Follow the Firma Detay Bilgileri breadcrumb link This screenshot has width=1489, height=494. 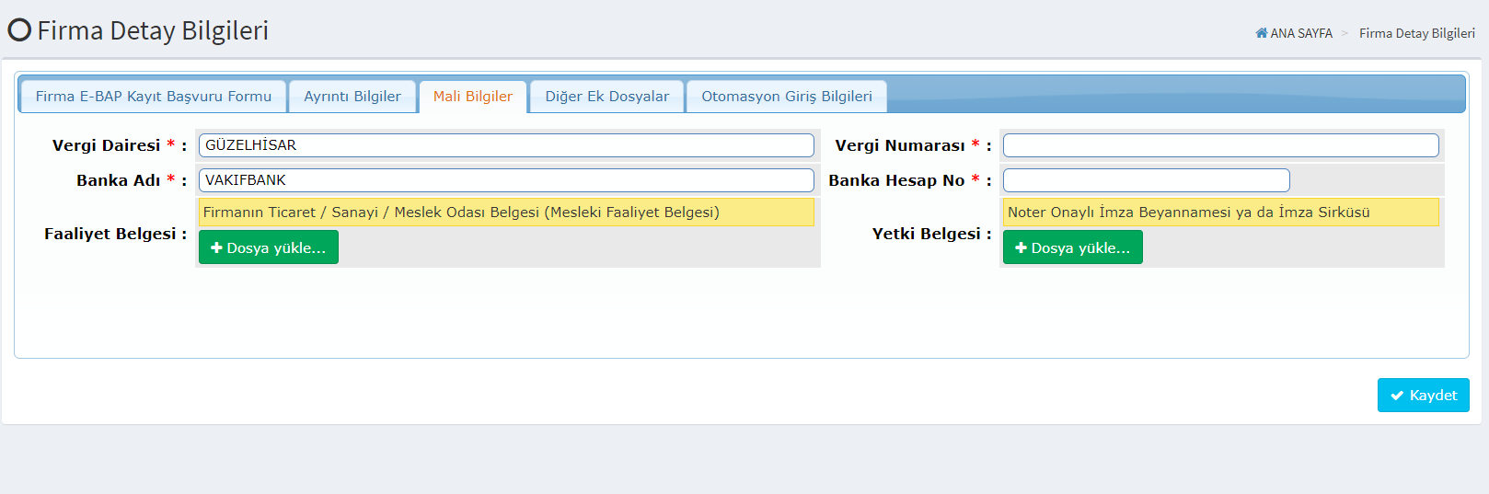[1416, 33]
